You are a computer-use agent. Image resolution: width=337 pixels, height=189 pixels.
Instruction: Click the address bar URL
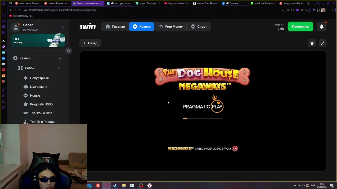click(62, 10)
